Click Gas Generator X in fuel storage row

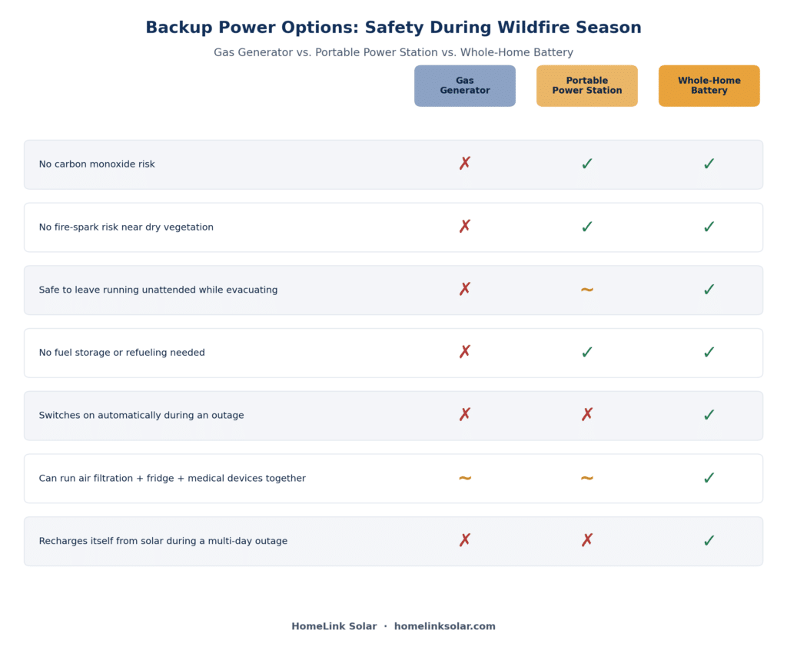[465, 351]
